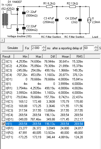Click the C1 22uF capacitor symbol
This screenshot has width=101, height=149.
pyautogui.click(x=24, y=13)
